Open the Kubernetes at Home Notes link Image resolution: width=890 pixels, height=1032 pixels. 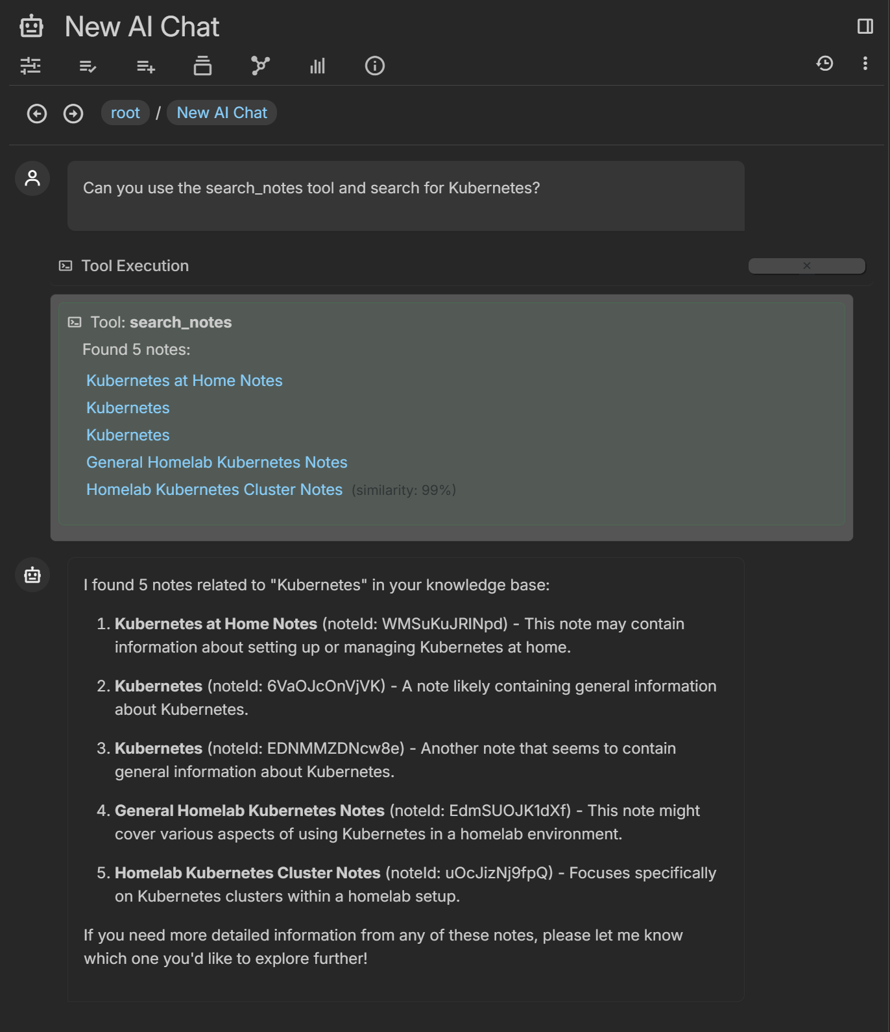point(184,381)
